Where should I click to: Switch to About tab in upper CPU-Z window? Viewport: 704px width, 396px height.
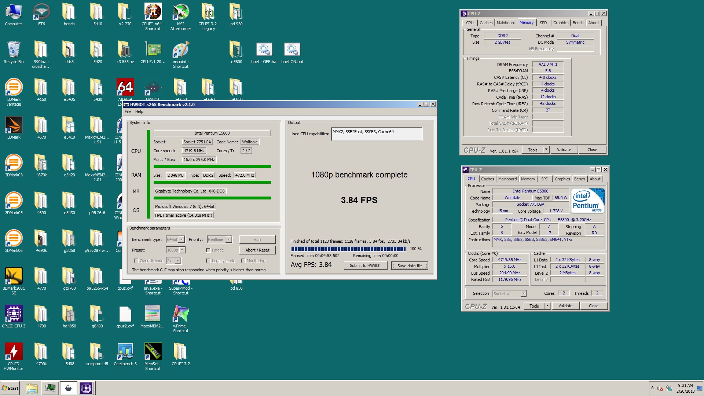[593, 23]
